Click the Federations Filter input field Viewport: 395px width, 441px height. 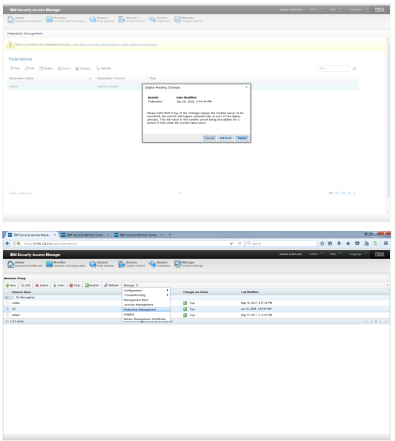(333, 69)
